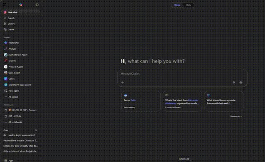Open Search in the sidebar
The width and height of the screenshot is (265, 162).
click(x=21, y=18)
